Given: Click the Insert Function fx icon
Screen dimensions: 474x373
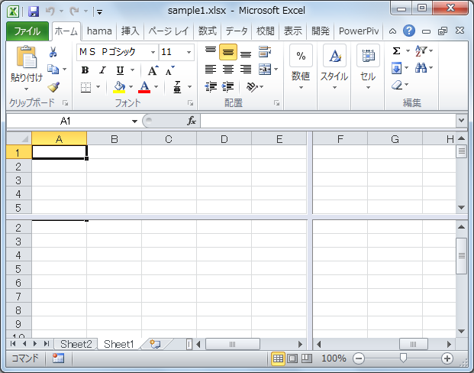Looking at the screenshot, I should coord(192,121).
